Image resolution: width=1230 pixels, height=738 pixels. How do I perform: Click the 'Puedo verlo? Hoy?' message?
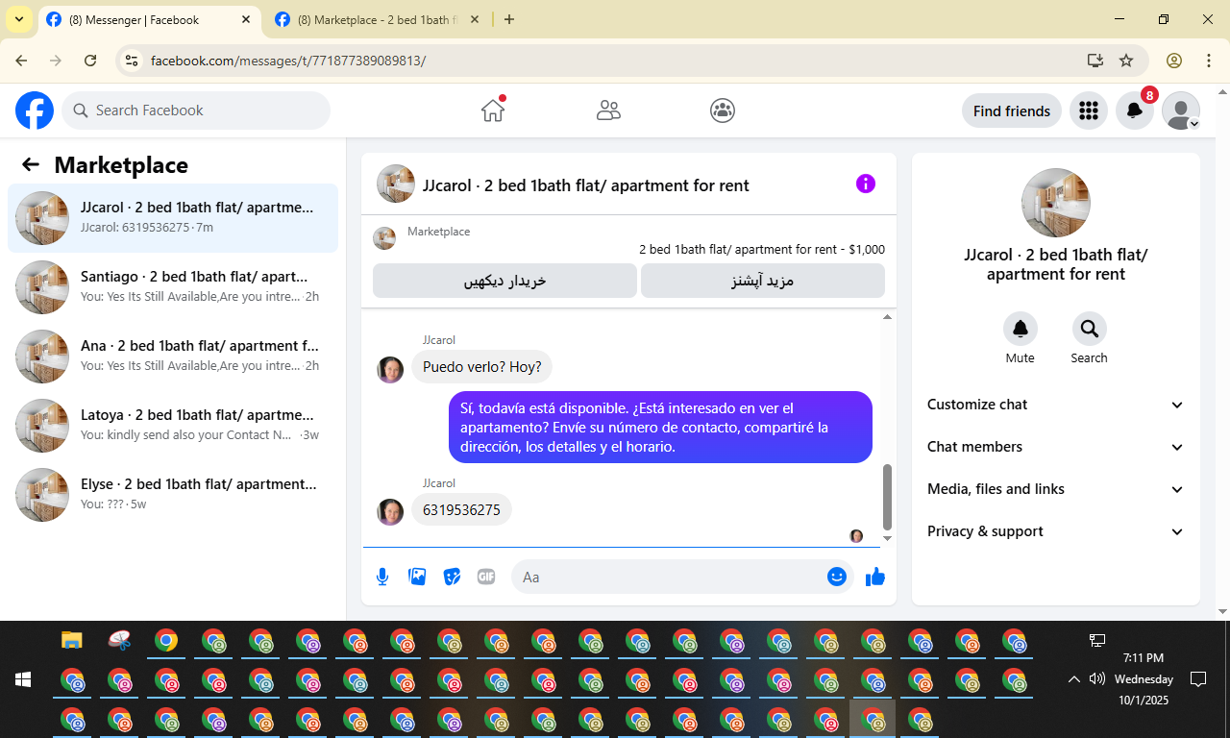(482, 367)
